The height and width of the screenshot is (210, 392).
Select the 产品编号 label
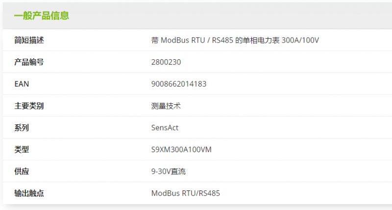tap(29, 62)
